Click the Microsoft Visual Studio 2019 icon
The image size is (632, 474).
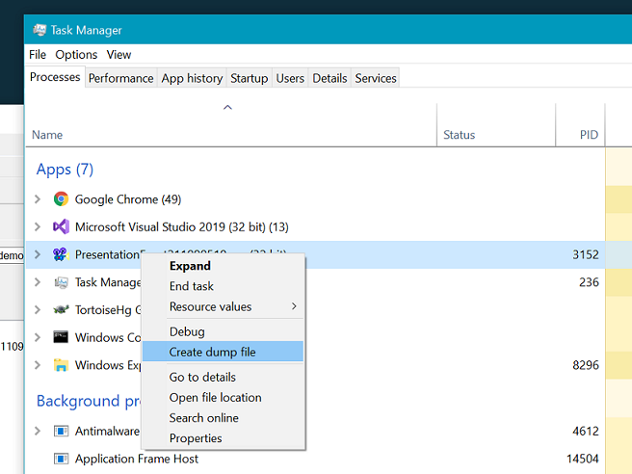point(61,227)
